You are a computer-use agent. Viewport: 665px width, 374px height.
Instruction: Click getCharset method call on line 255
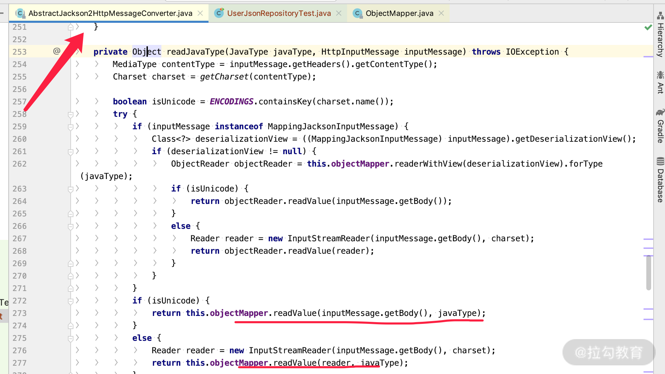tap(224, 77)
